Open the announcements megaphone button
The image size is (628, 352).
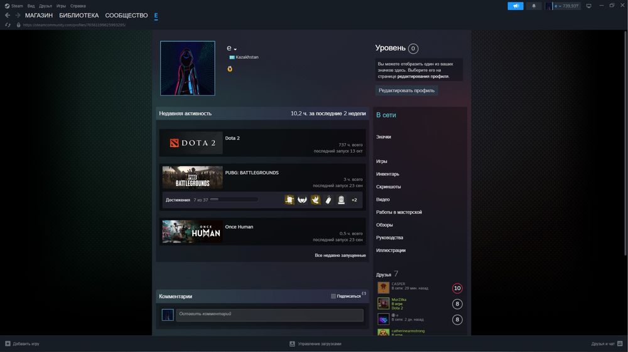[x=516, y=6]
